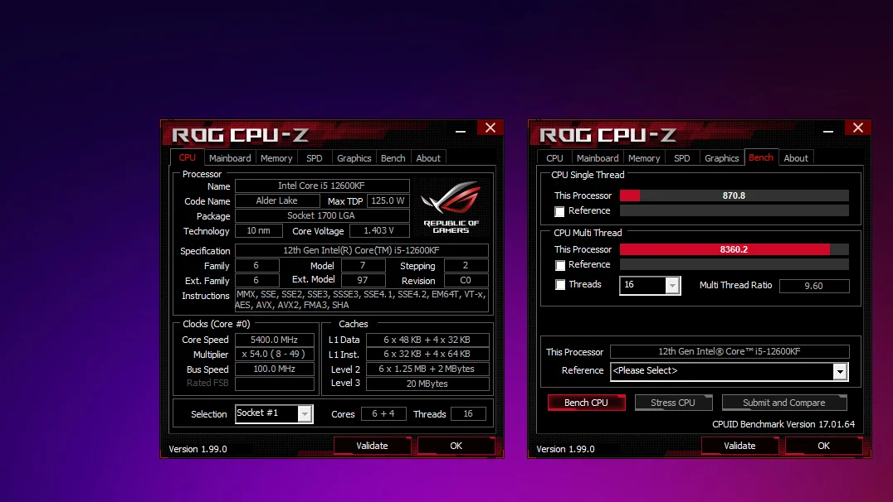The height and width of the screenshot is (502, 893).
Task: Open About tab in right window
Action: point(796,158)
